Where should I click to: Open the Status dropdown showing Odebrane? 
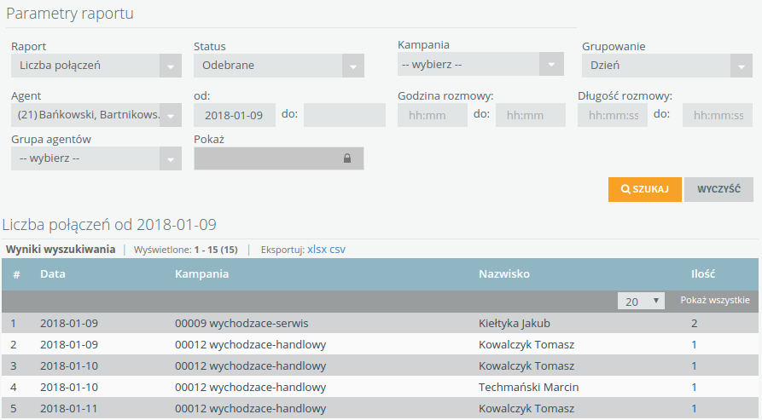[x=279, y=66]
